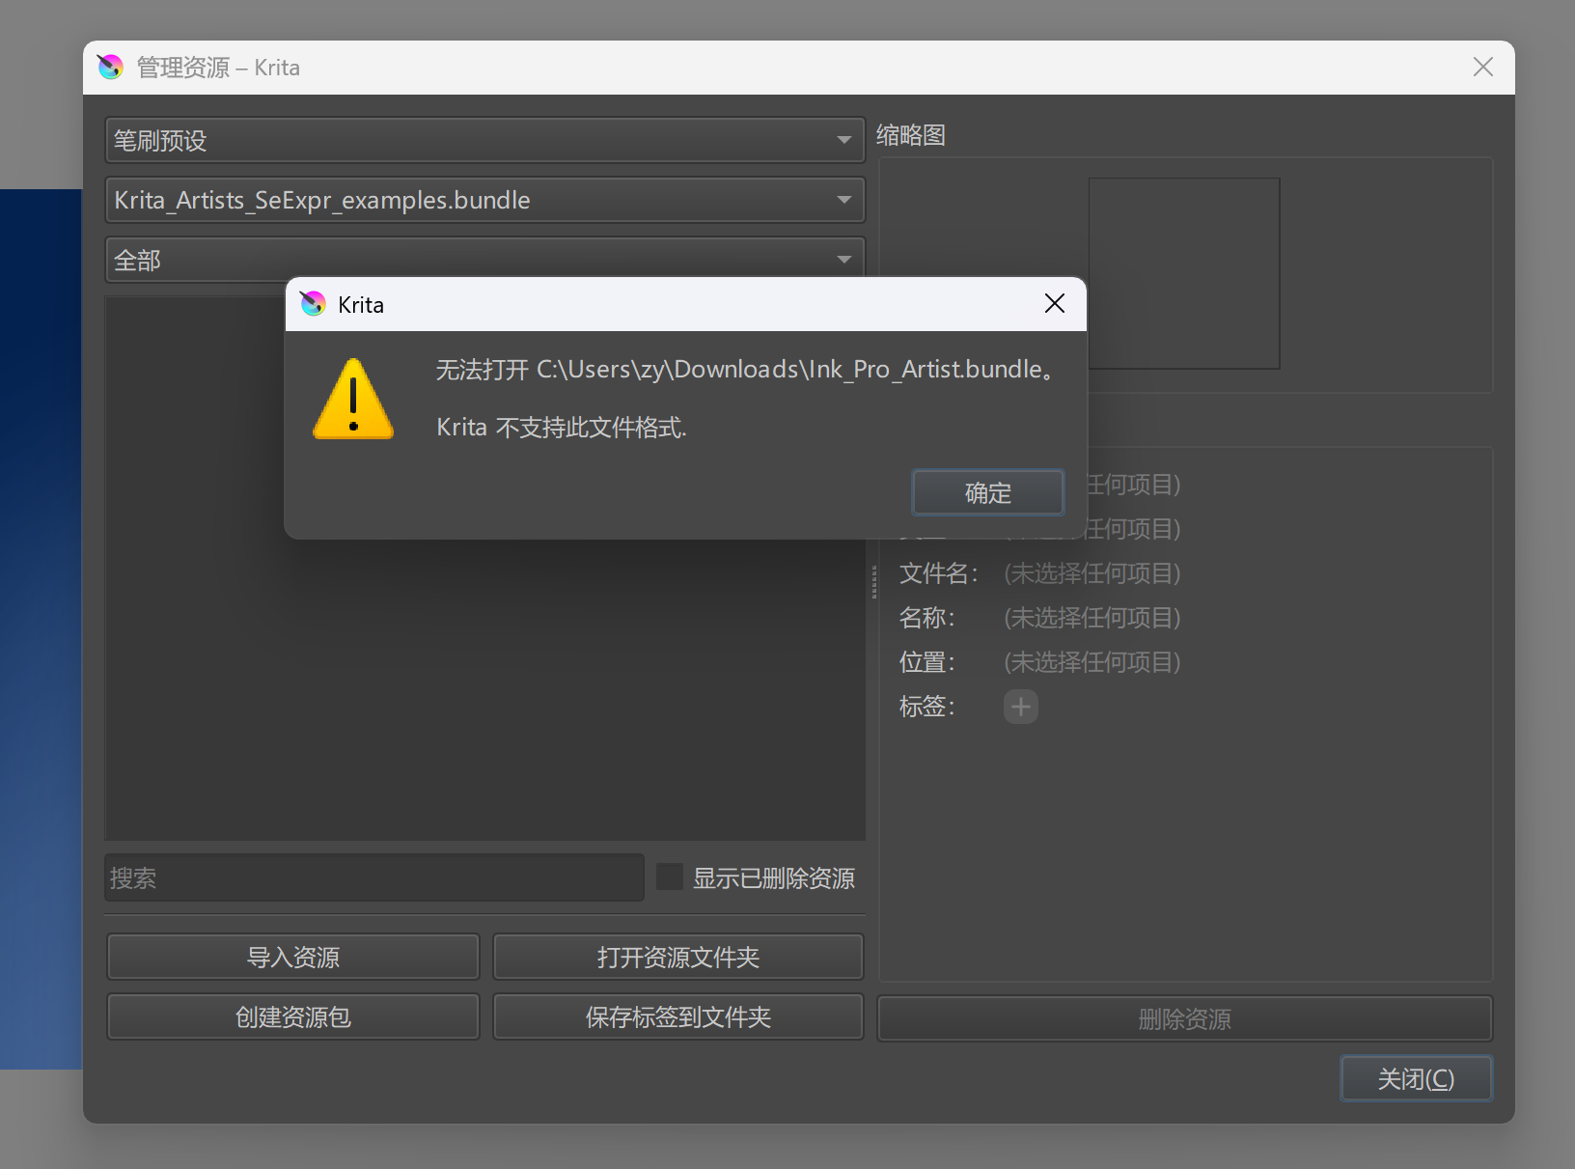The height and width of the screenshot is (1169, 1575).
Task: Click the 文件名 field label
Action: pos(939,573)
